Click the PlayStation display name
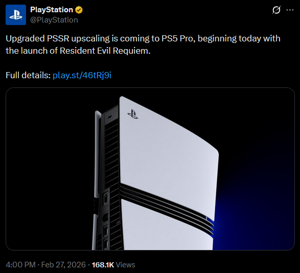This screenshot has height=273, width=300. (x=52, y=10)
